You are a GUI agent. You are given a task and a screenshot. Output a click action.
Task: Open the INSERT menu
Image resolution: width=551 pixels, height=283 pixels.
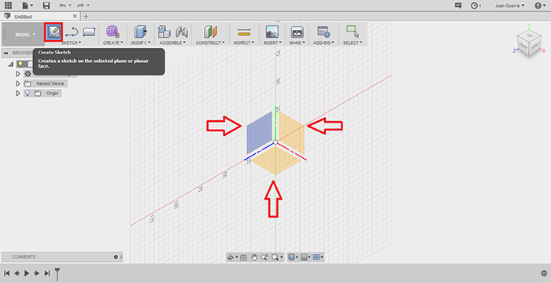coord(272,42)
